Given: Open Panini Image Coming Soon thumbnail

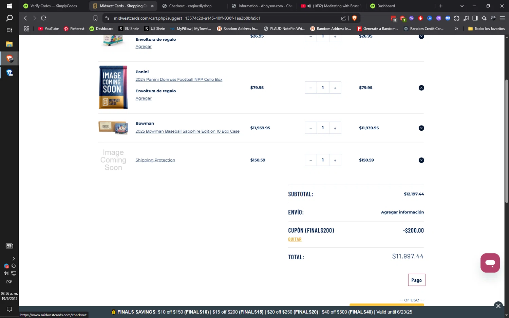Looking at the screenshot, I should point(113,87).
